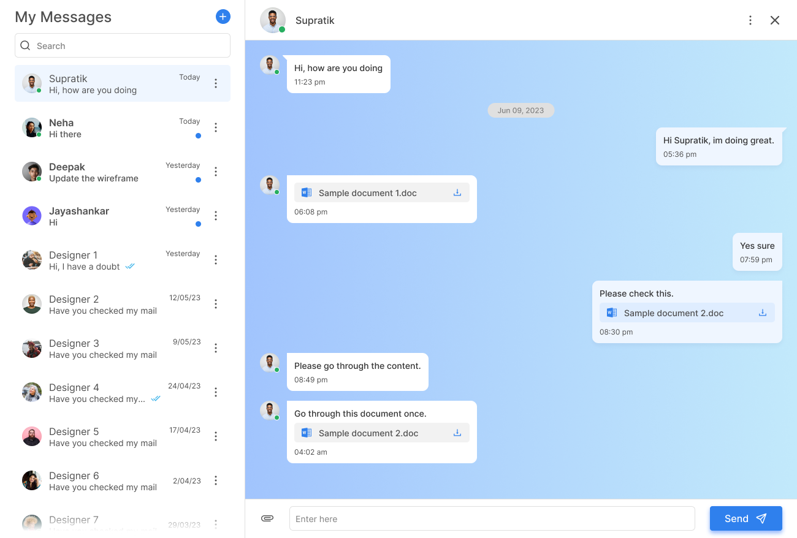The width and height of the screenshot is (797, 538).
Task: Click the search magnifier icon
Action: 25,45
